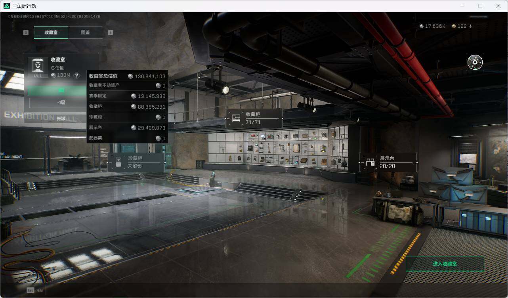Image resolution: width=508 pixels, height=298 pixels.
Task: Click the question mark help icon near 130M
Action: pos(76,75)
